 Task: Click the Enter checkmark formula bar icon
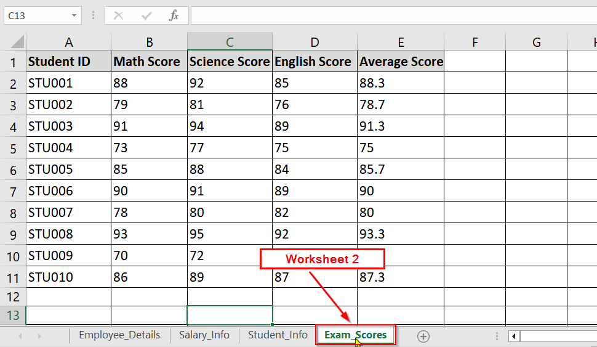(x=146, y=15)
